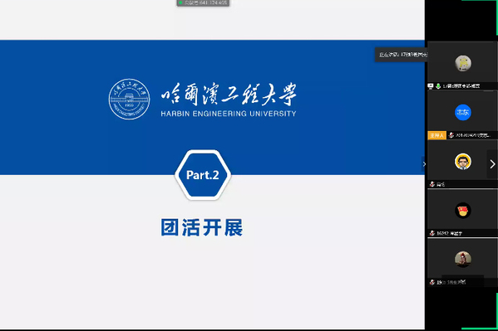Click the blue 志东 participant avatar
Screen dimensions: 498x331
coord(463,112)
